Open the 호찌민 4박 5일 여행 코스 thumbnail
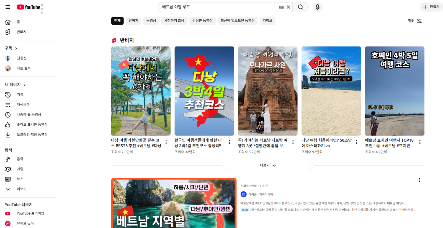The height and width of the screenshot is (228, 443). pyautogui.click(x=395, y=91)
